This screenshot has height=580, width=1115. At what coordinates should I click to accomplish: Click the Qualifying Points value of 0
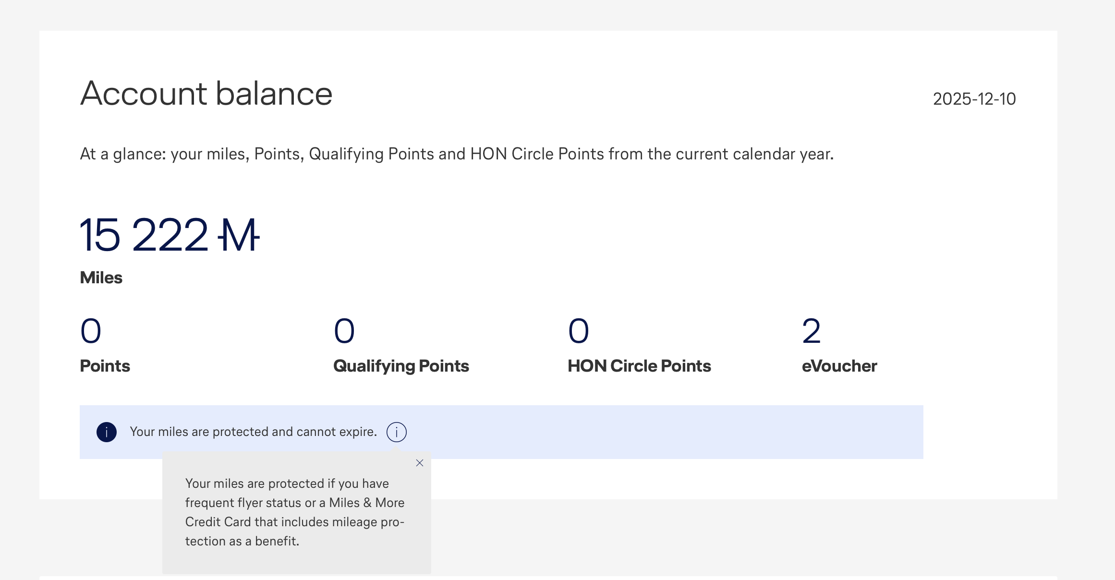(344, 331)
